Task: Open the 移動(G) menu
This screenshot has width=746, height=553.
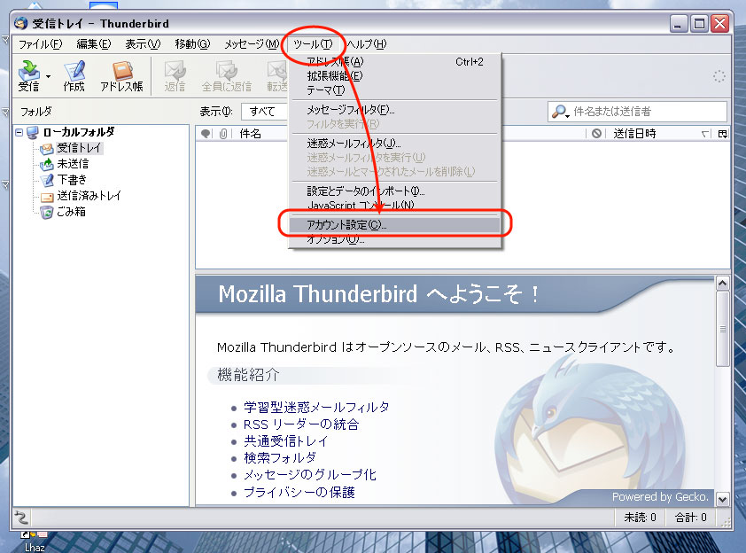Action: [x=192, y=44]
